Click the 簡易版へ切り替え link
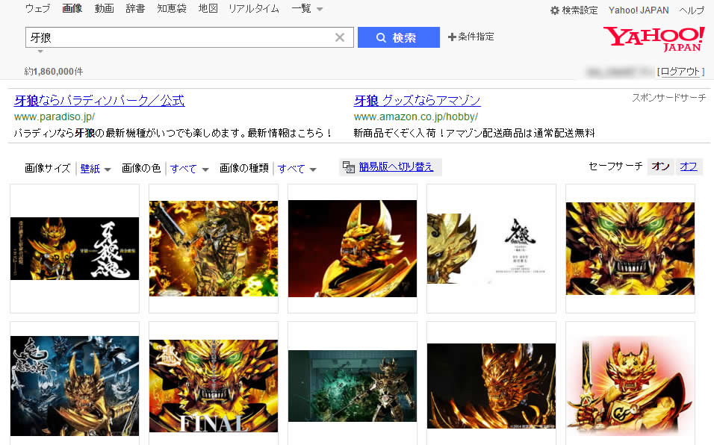714x445 pixels. point(396,167)
